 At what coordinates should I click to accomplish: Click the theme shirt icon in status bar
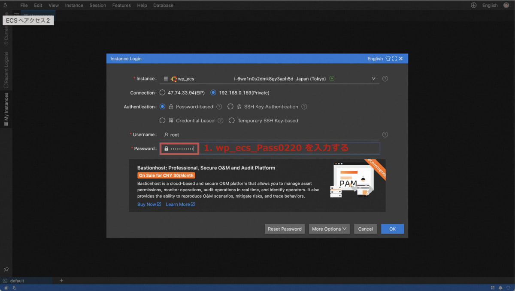[508, 288]
